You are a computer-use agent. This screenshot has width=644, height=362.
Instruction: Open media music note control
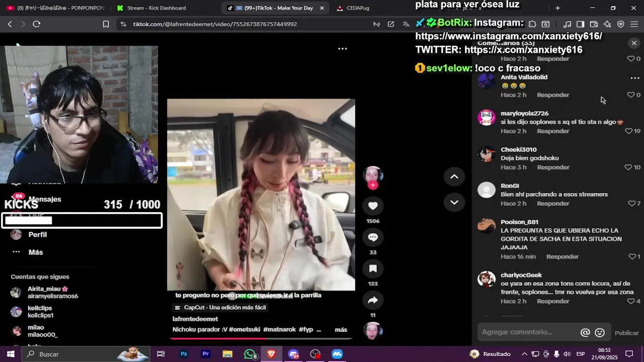567,24
